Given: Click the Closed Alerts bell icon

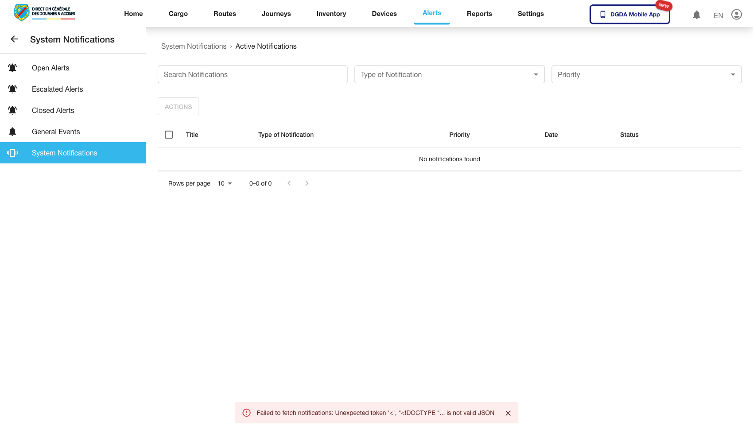Looking at the screenshot, I should [x=12, y=110].
